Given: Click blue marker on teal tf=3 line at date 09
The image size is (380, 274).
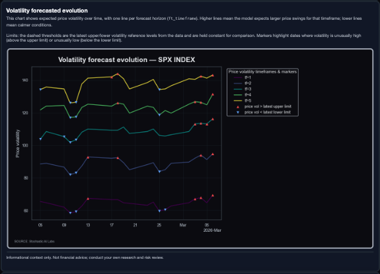Looking at the screenshot, I should point(64,137).
